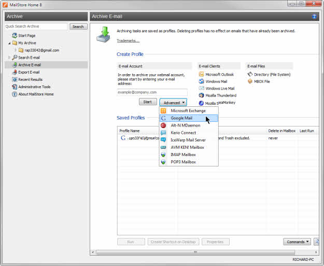The height and width of the screenshot is (266, 324).
Task: Click the Mozilla SeaMonkey icon
Action: (202, 103)
